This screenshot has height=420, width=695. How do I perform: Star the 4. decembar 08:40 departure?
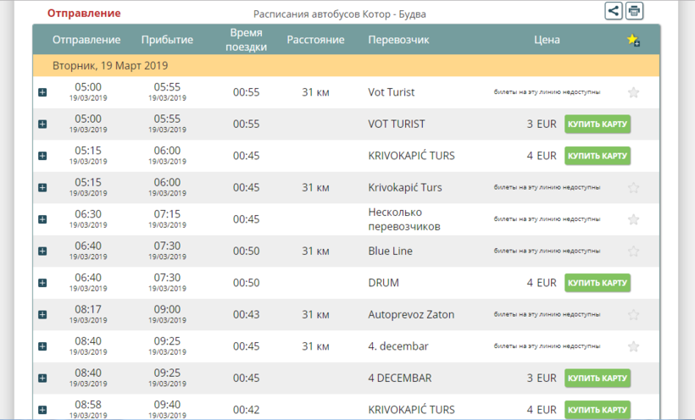tap(633, 346)
